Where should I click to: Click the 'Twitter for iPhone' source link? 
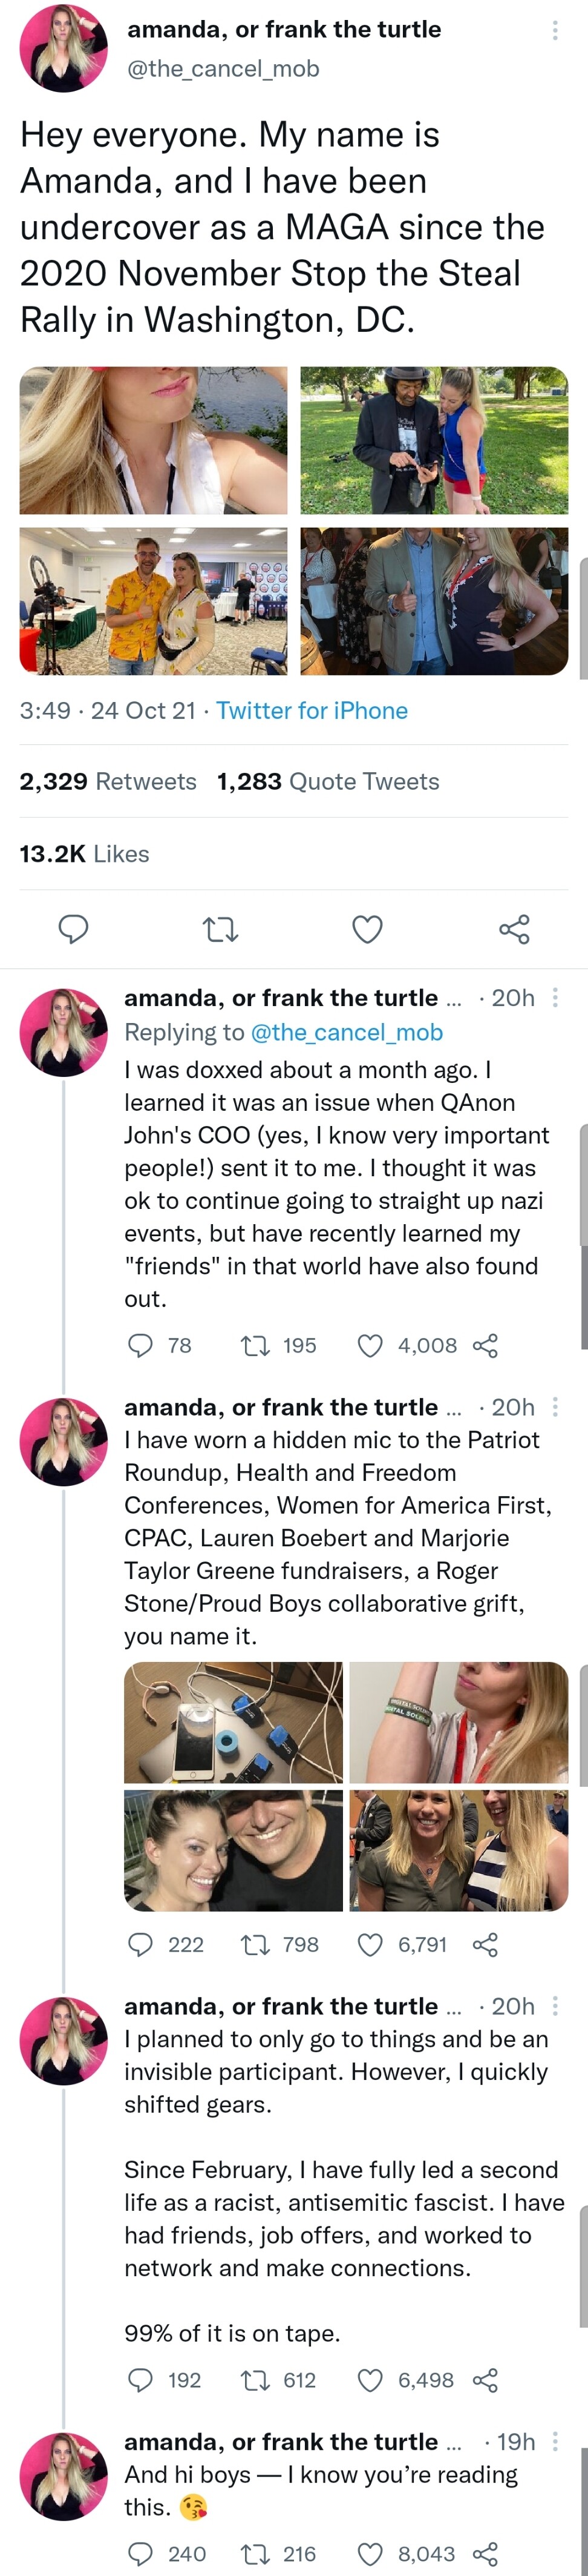pyautogui.click(x=312, y=710)
